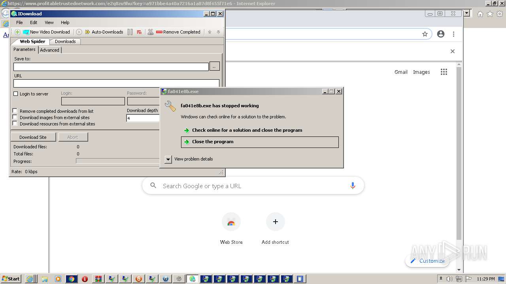Switch to the Downloads tab

coord(65,41)
